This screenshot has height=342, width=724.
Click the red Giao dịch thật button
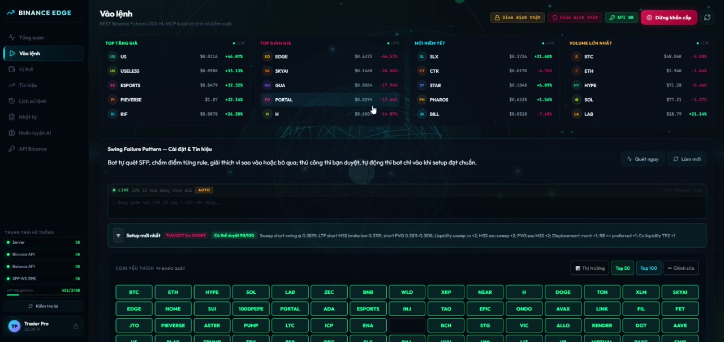point(575,17)
